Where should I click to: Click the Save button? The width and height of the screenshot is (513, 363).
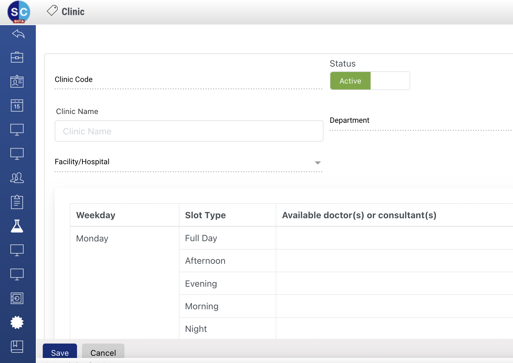point(60,352)
